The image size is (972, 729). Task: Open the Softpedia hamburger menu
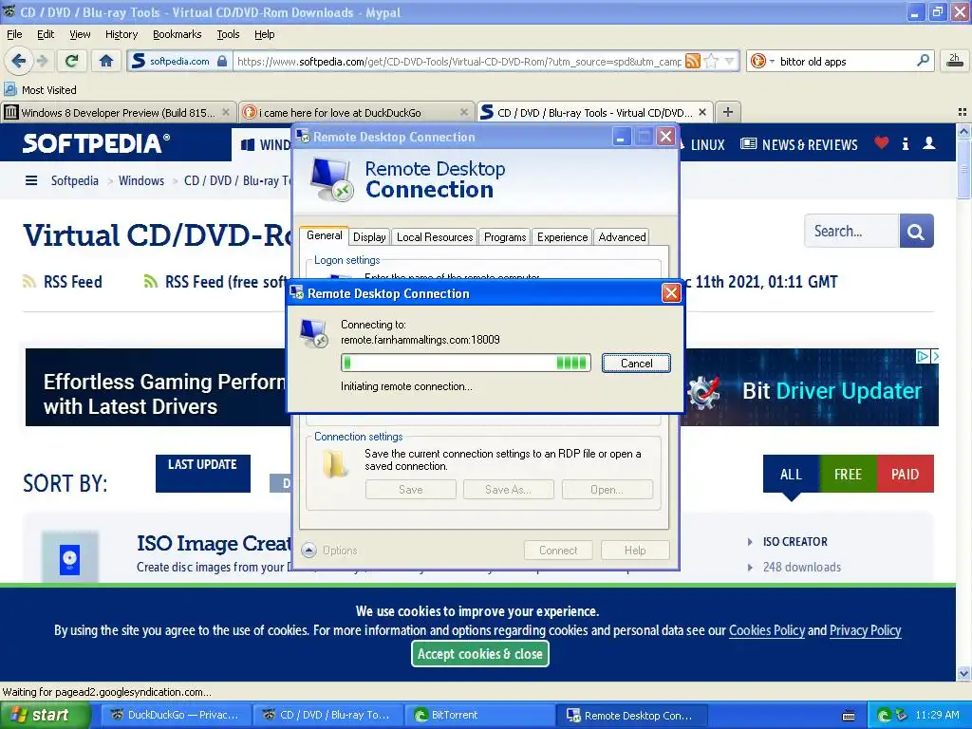31,180
